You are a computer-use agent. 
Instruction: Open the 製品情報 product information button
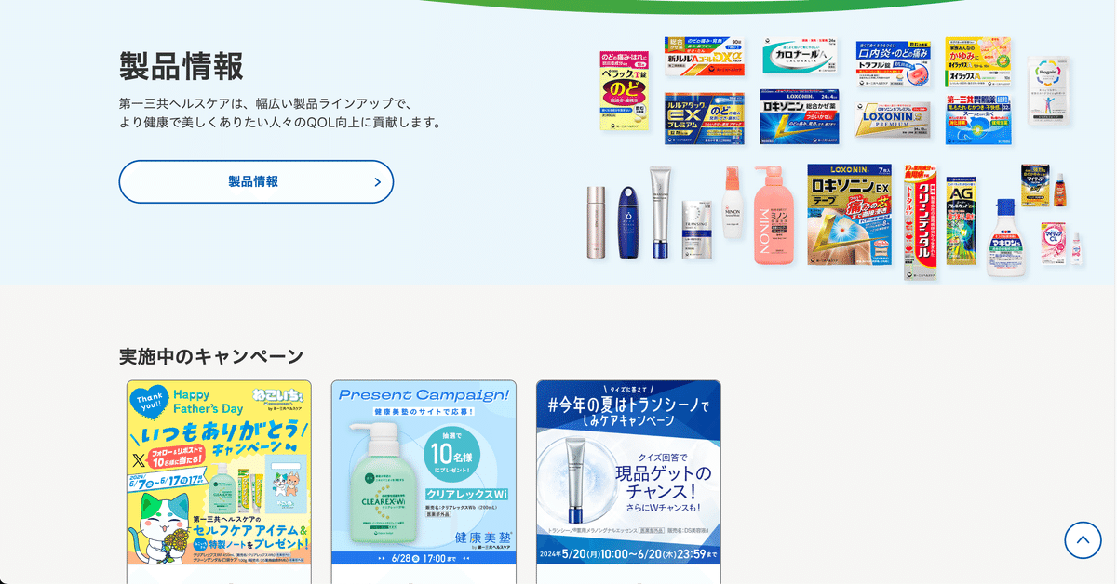[256, 182]
